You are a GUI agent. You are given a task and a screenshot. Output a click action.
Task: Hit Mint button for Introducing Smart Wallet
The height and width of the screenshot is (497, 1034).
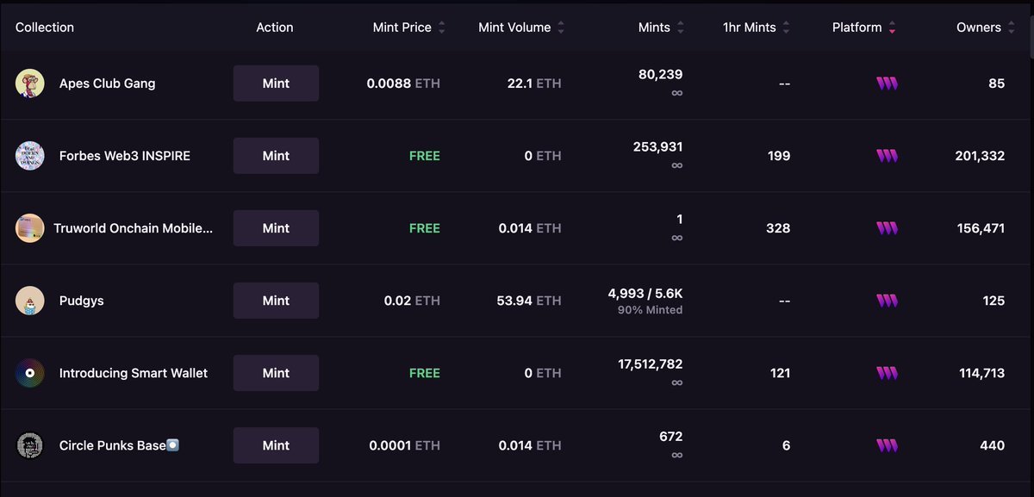click(x=276, y=373)
